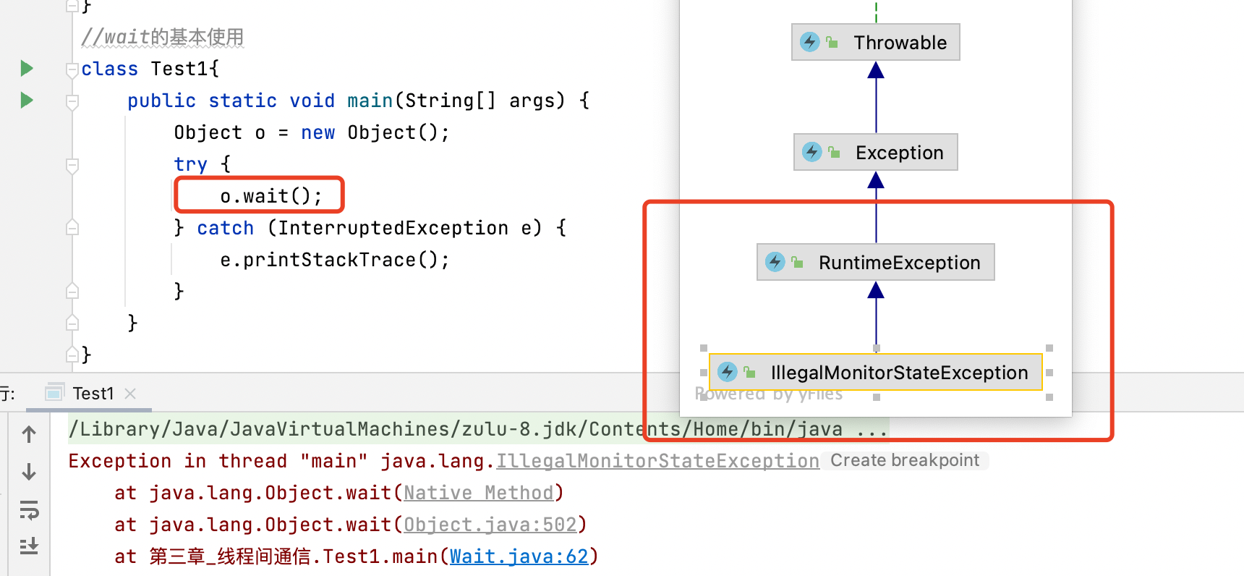Fold the catch block
The width and height of the screenshot is (1244, 576).
click(x=72, y=228)
